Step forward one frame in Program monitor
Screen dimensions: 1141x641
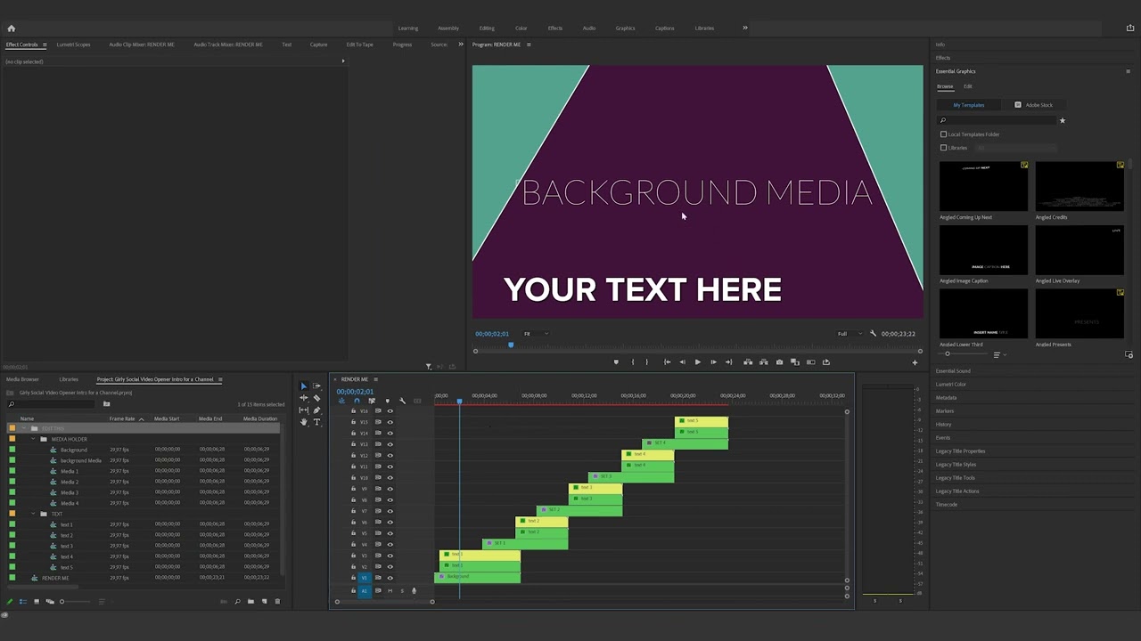point(713,362)
